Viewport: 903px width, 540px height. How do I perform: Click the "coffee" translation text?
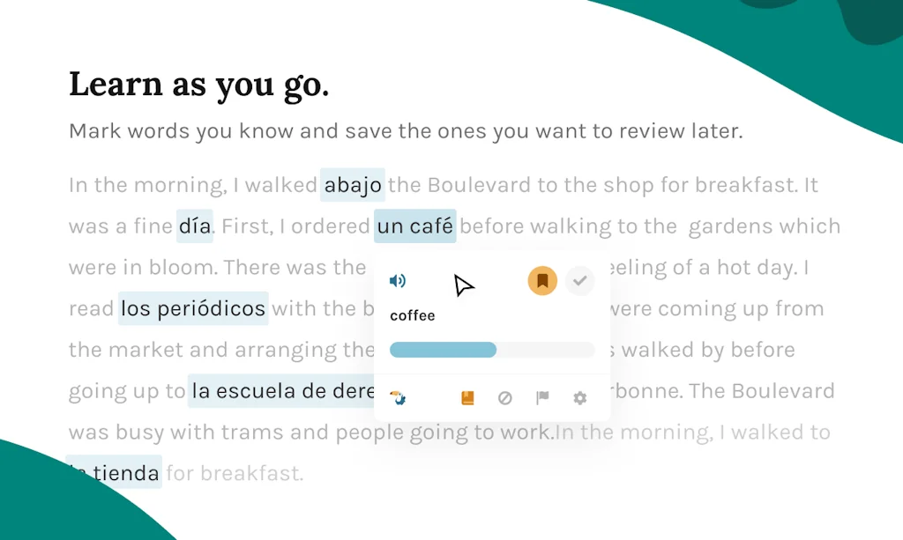pos(413,315)
